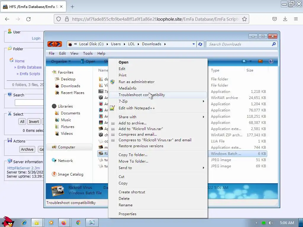
Task: Click the Angry Birds Start button
Action: click(x=8, y=222)
